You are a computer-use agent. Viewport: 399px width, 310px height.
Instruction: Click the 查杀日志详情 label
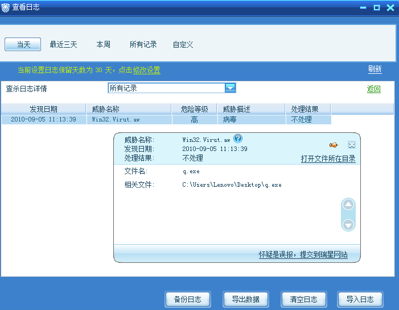click(x=26, y=89)
